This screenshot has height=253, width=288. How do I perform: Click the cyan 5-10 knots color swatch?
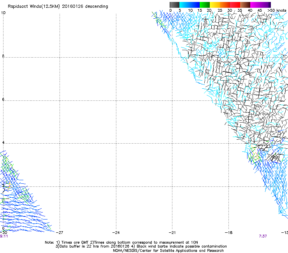184,5
